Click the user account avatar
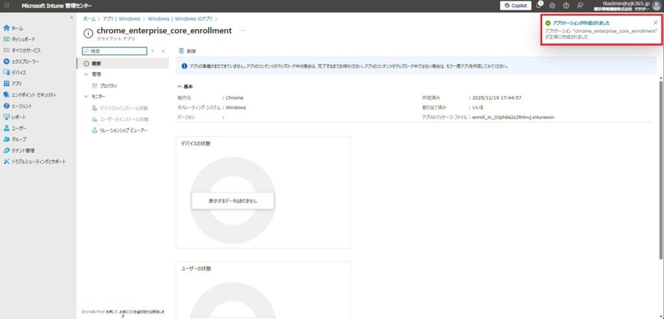 coord(656,5)
